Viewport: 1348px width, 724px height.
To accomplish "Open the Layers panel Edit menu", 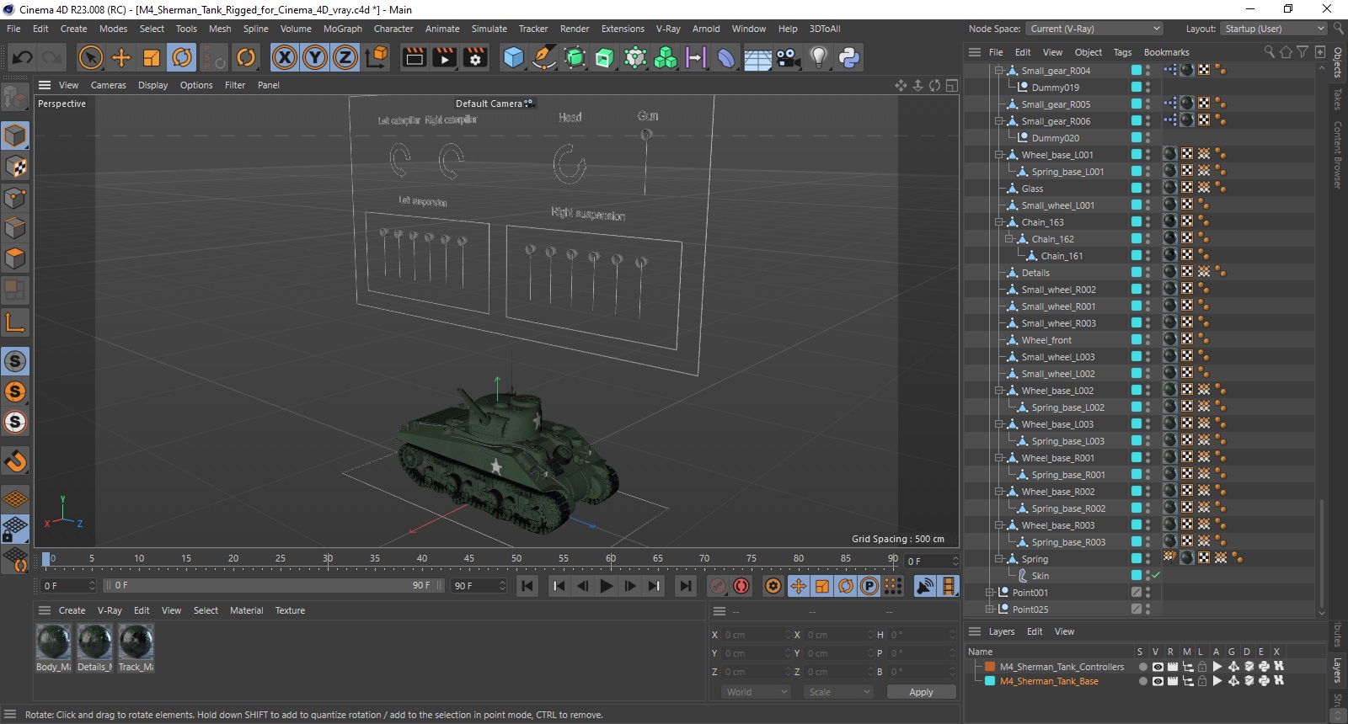I will click(1035, 631).
